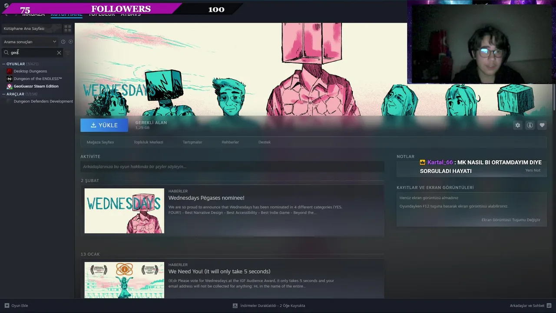Clear the library search text
Image resolution: width=556 pixels, height=313 pixels.
(59, 53)
